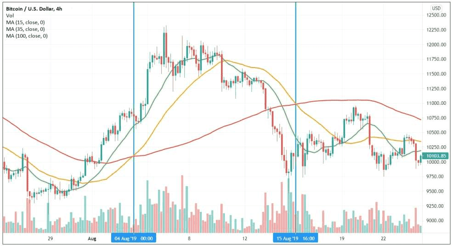Screen dimensions: 453x246
Task: Select the Vol indicator label
Action: pos(10,15)
